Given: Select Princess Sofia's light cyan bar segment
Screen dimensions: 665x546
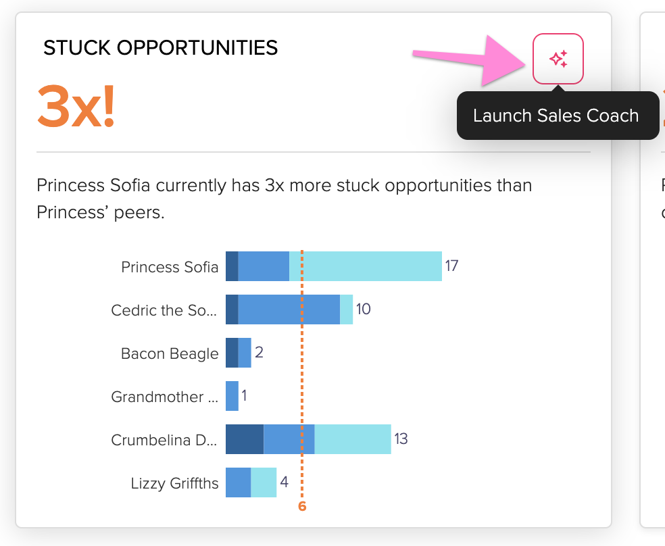Looking at the screenshot, I should pos(366,266).
